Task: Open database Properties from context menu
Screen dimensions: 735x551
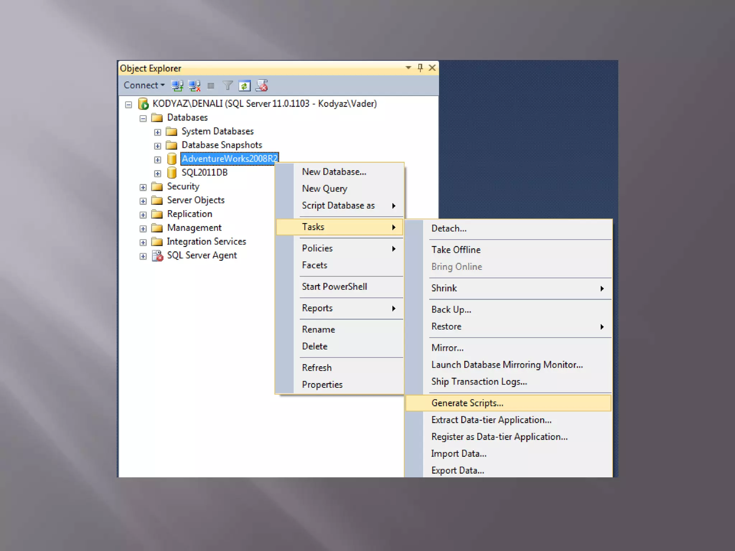Action: (x=339, y=385)
